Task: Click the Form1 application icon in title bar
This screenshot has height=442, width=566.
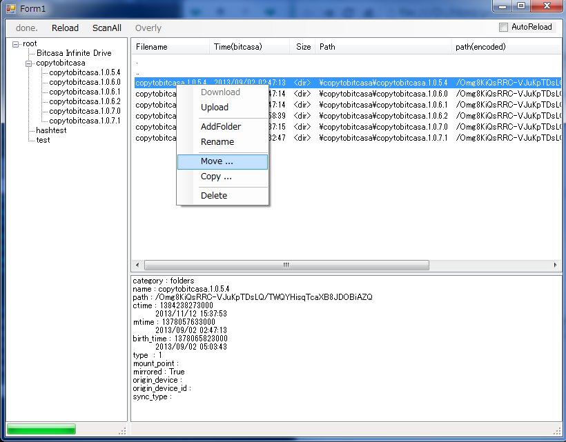Action: (x=10, y=8)
